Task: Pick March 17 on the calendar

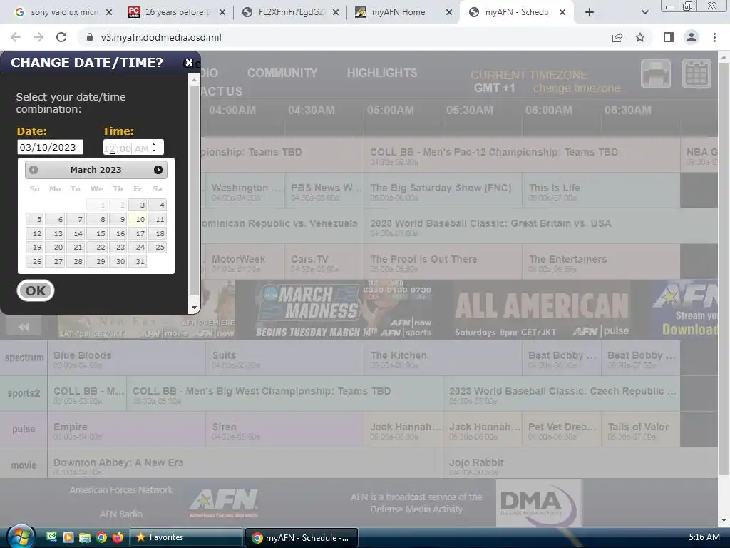Action: pos(138,233)
